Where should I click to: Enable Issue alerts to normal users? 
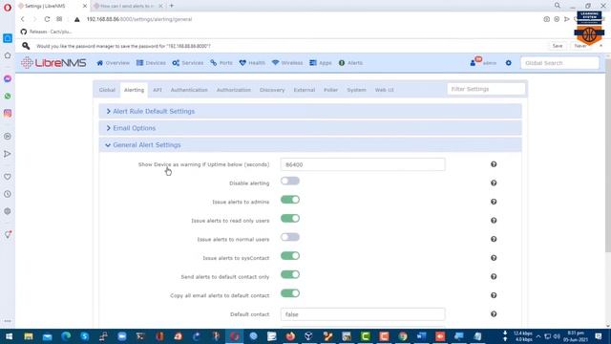pos(290,237)
